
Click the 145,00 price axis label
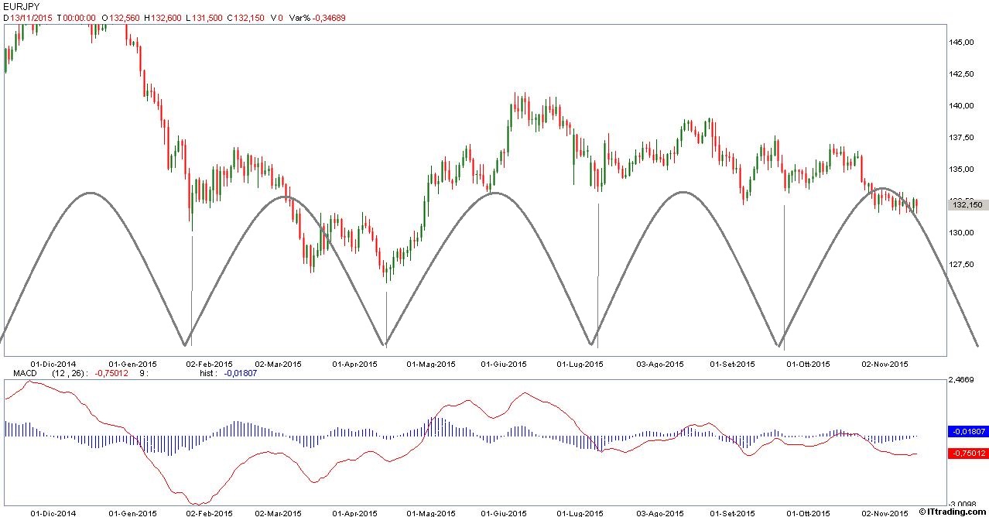(963, 43)
